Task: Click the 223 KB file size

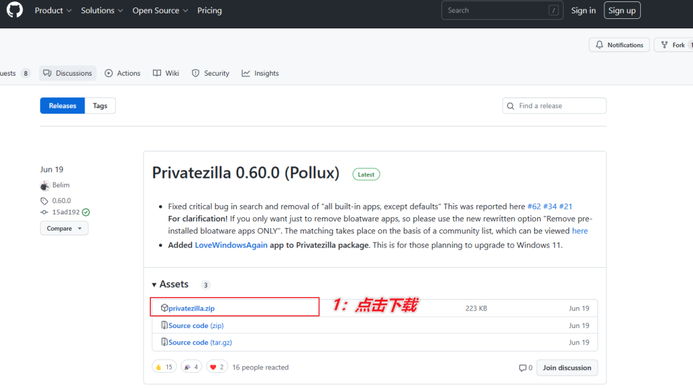Action: click(476, 308)
